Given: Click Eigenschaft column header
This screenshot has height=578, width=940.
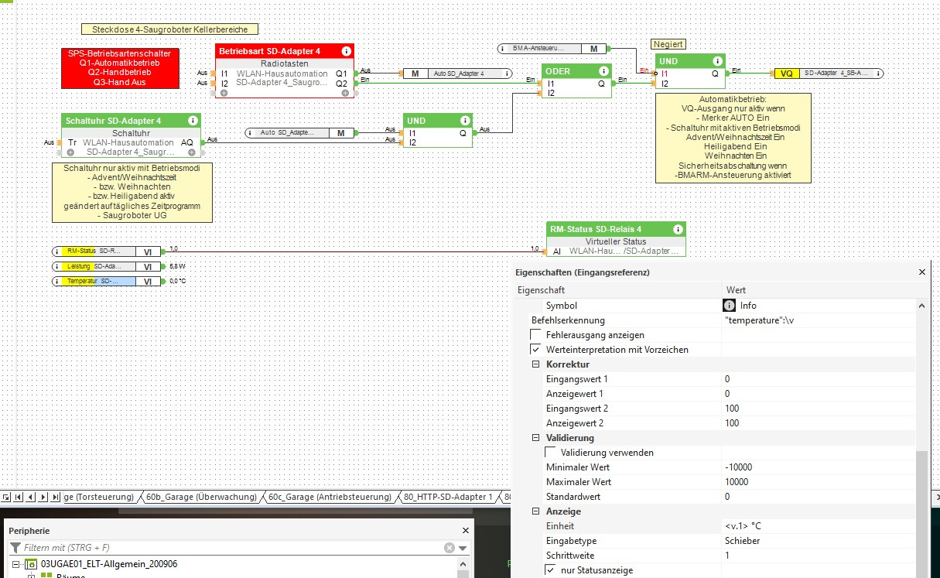Looking at the screenshot, I should [619, 289].
